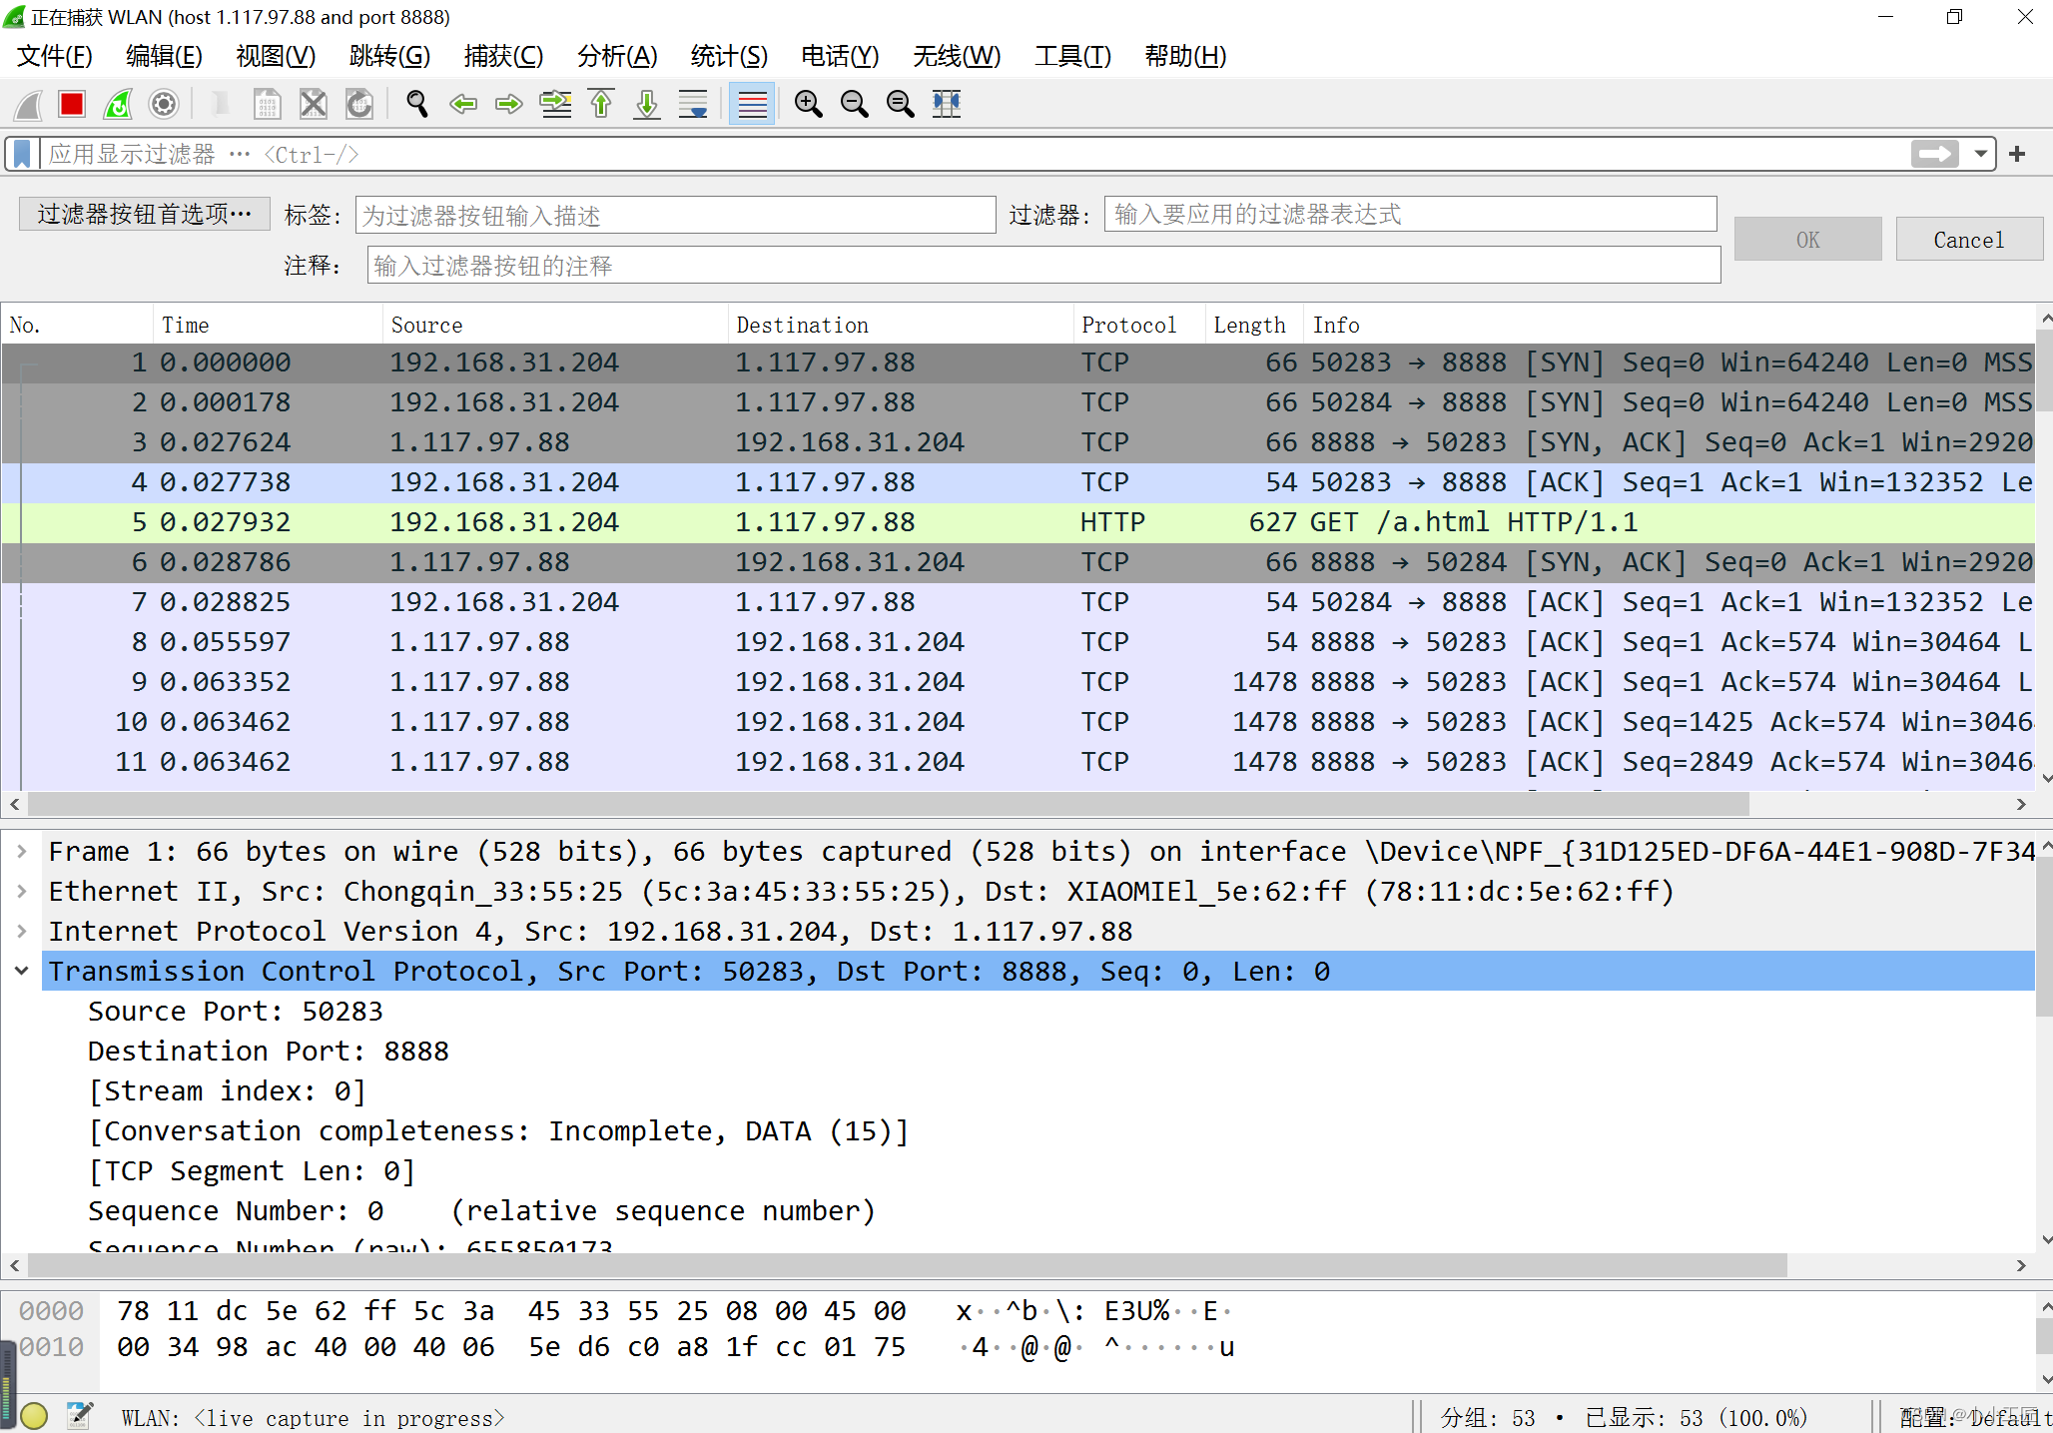This screenshot has width=2053, height=1433.
Task: Click the 注释 comment input field
Action: pyautogui.click(x=1043, y=266)
